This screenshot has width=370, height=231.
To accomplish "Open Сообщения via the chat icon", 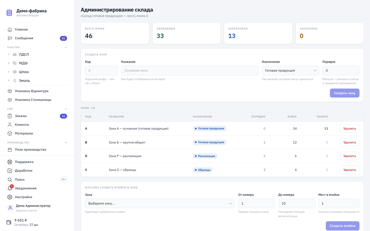I will (10, 38).
